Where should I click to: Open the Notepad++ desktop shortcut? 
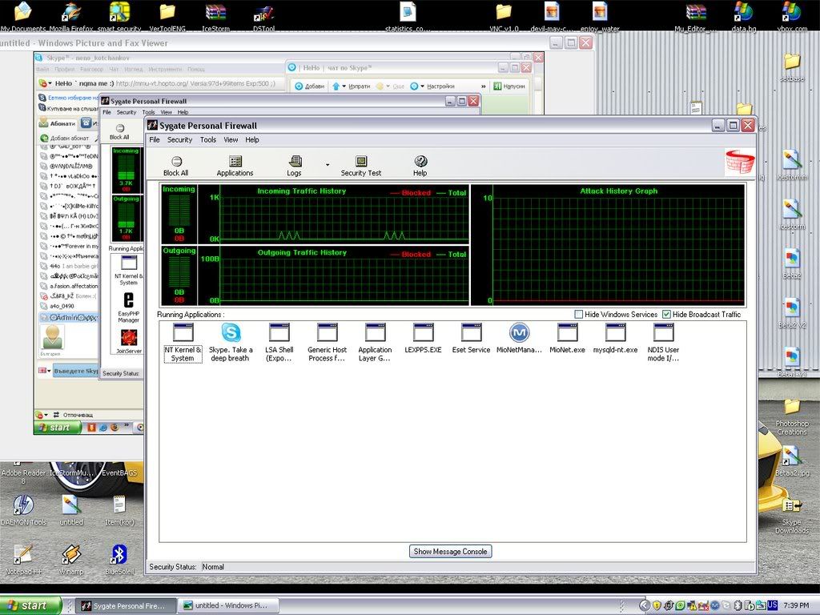click(x=23, y=559)
